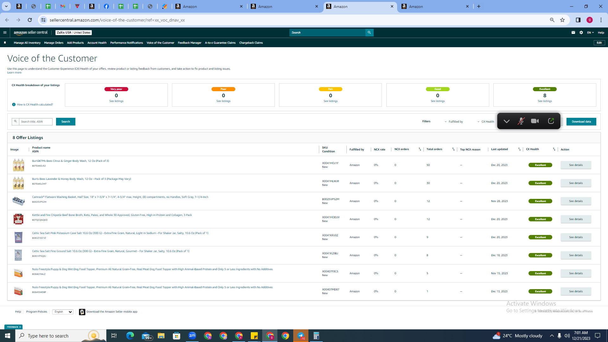
Task: Open the messages envelope icon
Action: pyautogui.click(x=573, y=32)
